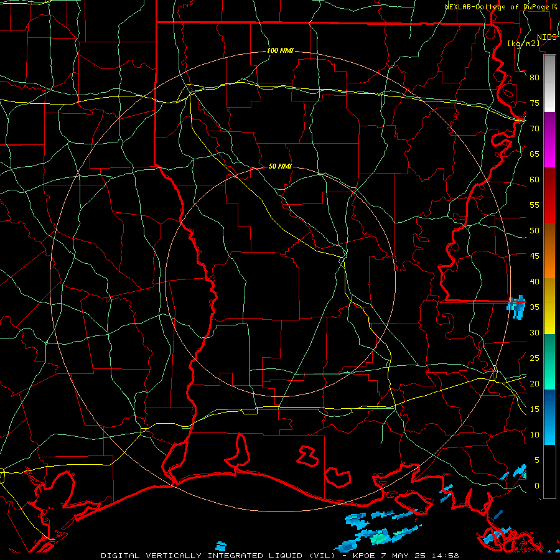Click the 14:58 timestamp in the caption

point(446,556)
